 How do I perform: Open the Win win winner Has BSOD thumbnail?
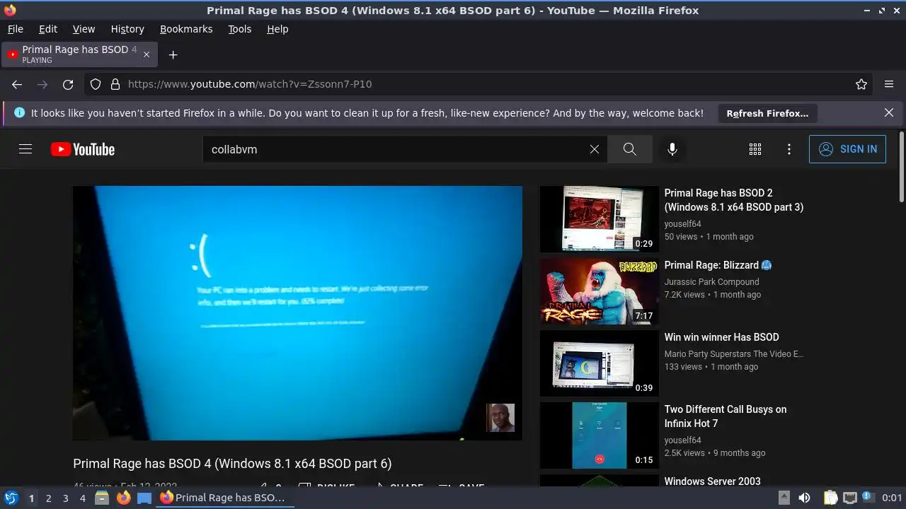tap(600, 363)
